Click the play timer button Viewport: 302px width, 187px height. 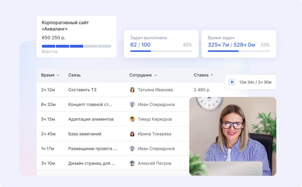232,82
